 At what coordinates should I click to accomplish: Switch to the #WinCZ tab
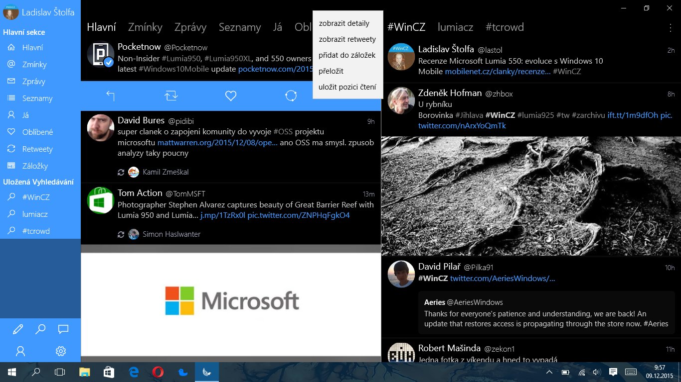tap(406, 27)
